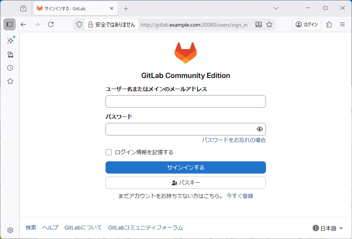
Task: Expand the list all tabs chevron
Action: [276, 8]
